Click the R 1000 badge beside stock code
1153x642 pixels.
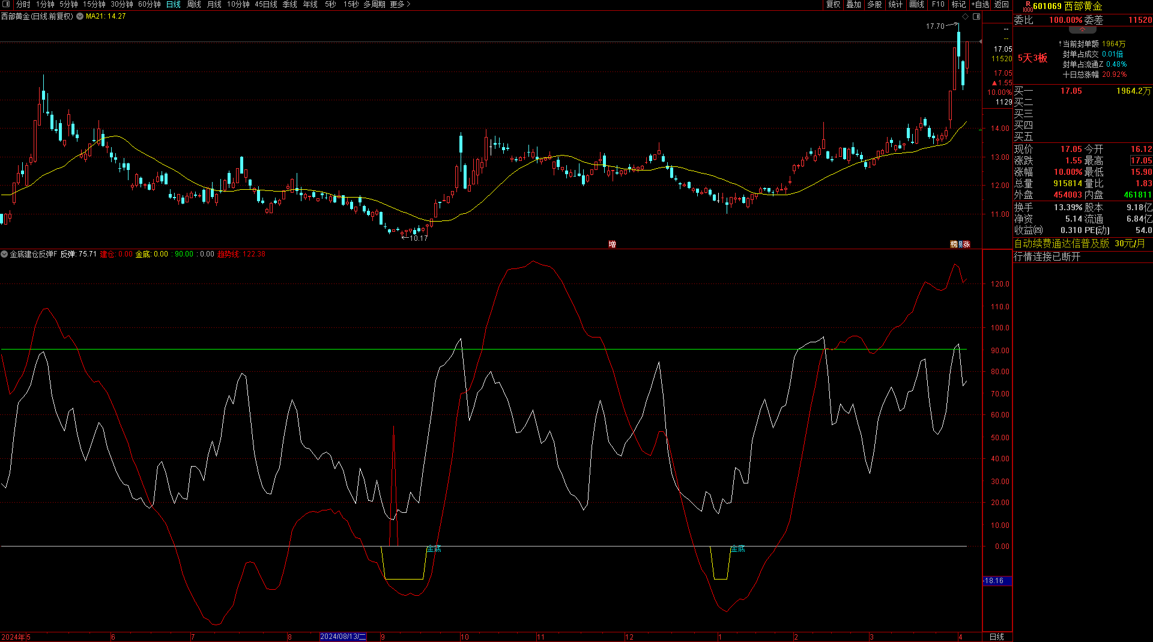(1027, 7)
